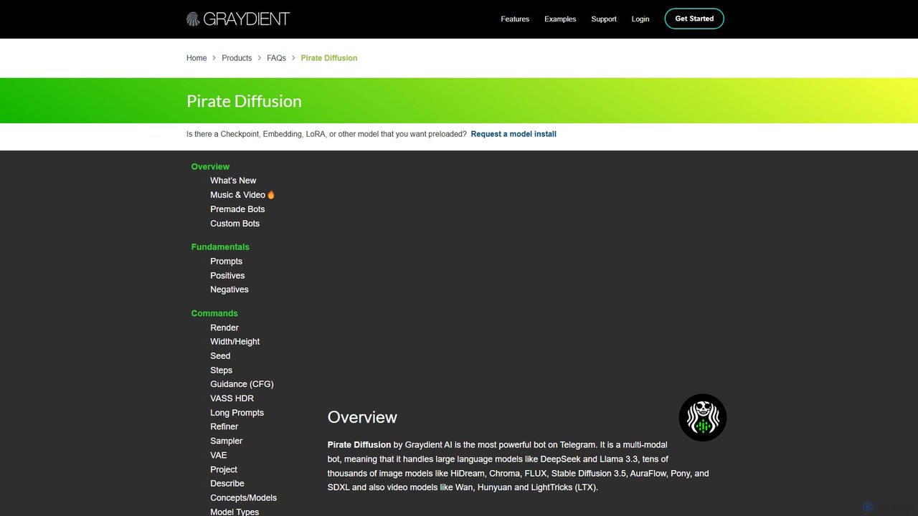Open the Login page
918x516 pixels.
640,19
